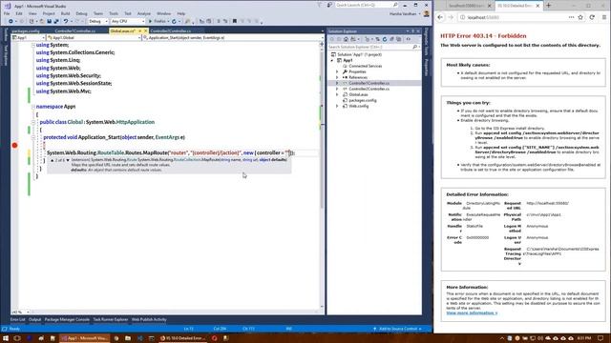The height and width of the screenshot is (343, 611).
Task: Select Controller2Controller.cs in Solution Explorer
Action: tap(369, 89)
